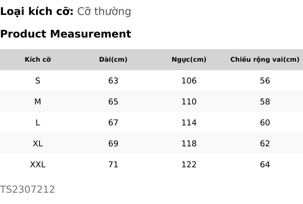Screen dimensions: 303x204
Task: Select the chest value 118
Action: [x=189, y=144]
